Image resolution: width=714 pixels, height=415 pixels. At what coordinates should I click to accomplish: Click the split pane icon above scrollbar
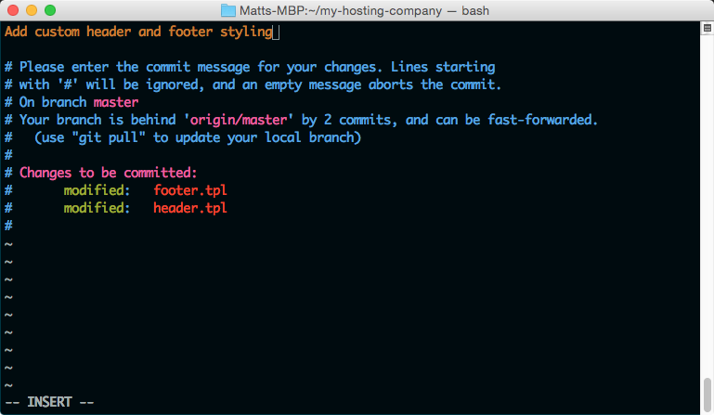point(707,28)
